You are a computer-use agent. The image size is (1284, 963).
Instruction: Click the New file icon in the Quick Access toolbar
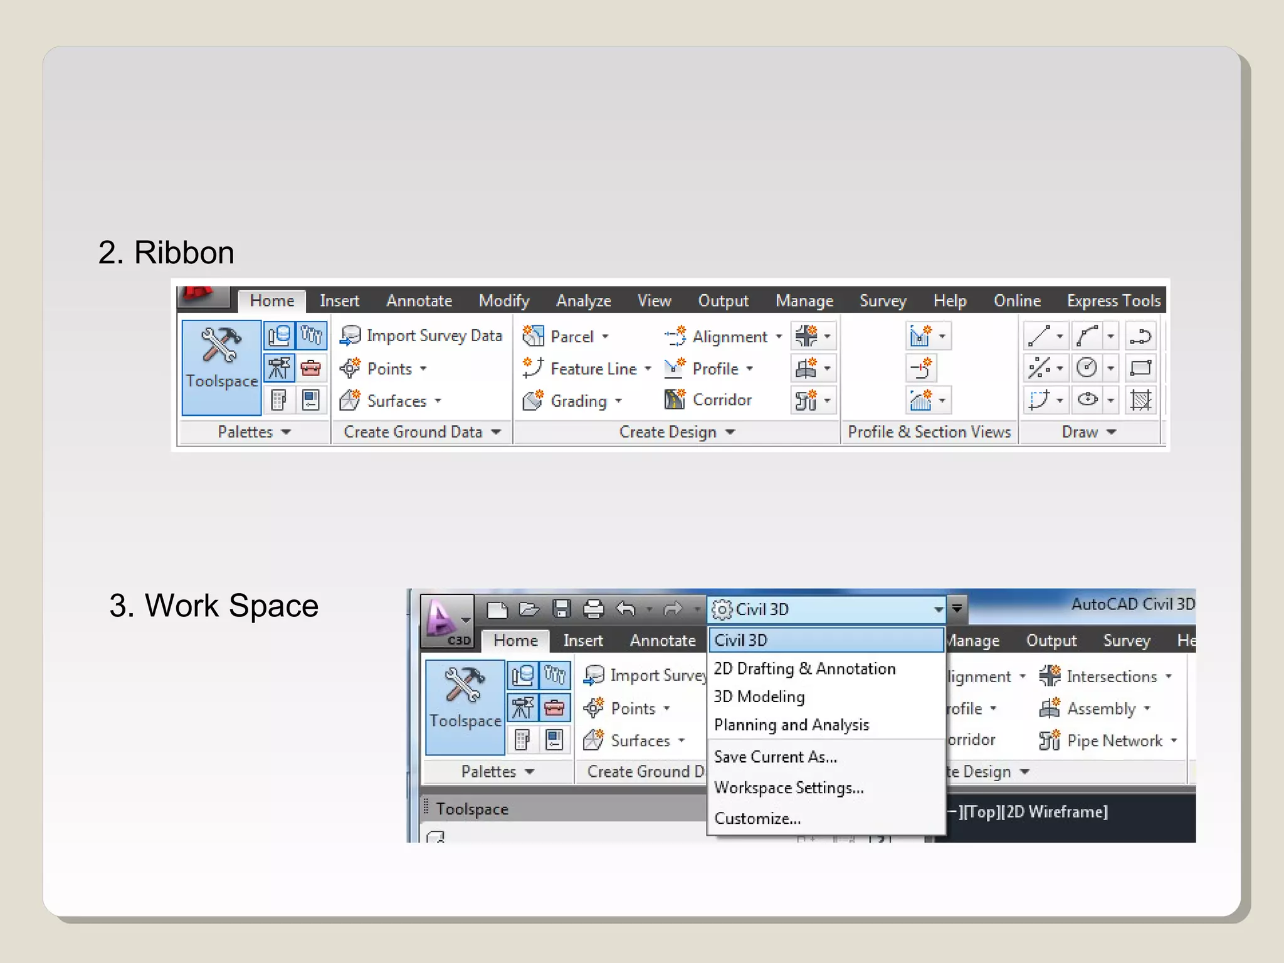click(x=497, y=609)
